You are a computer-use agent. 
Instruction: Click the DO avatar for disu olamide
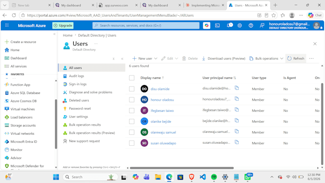point(144,89)
